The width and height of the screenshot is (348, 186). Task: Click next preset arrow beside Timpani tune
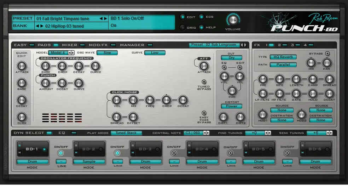pos(105,18)
